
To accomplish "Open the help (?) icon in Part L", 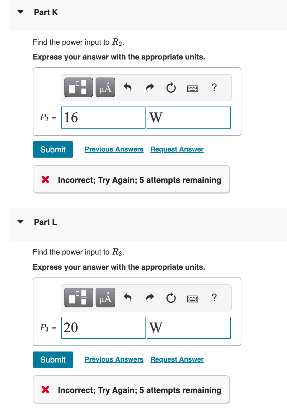I will click(x=214, y=298).
